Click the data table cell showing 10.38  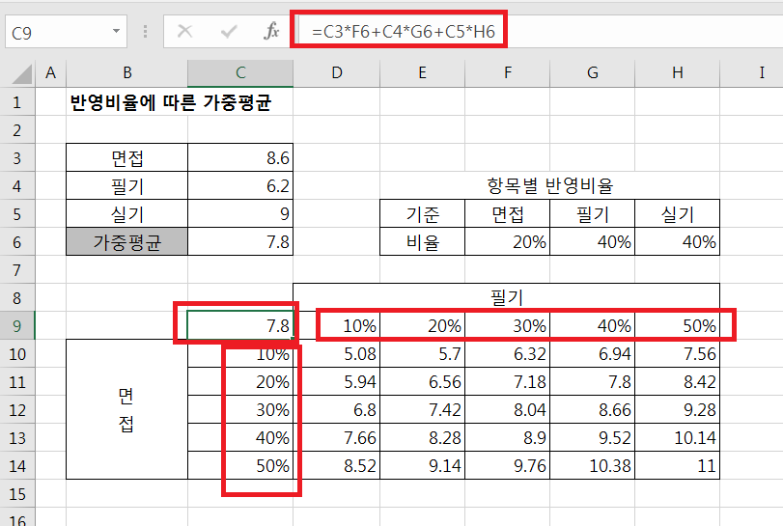(592, 464)
